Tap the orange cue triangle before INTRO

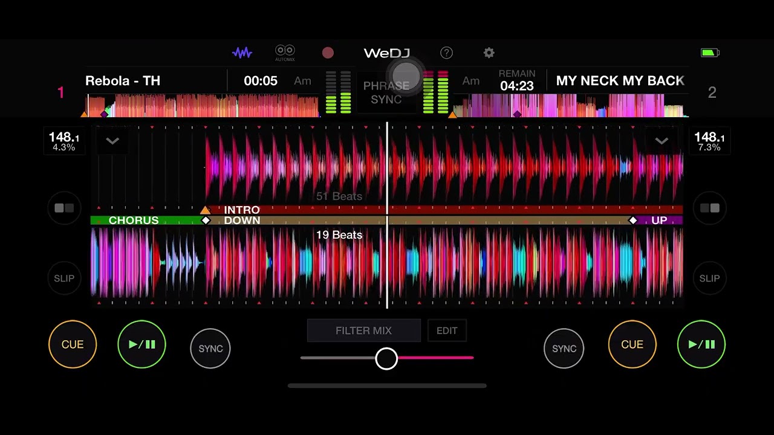pyautogui.click(x=205, y=210)
